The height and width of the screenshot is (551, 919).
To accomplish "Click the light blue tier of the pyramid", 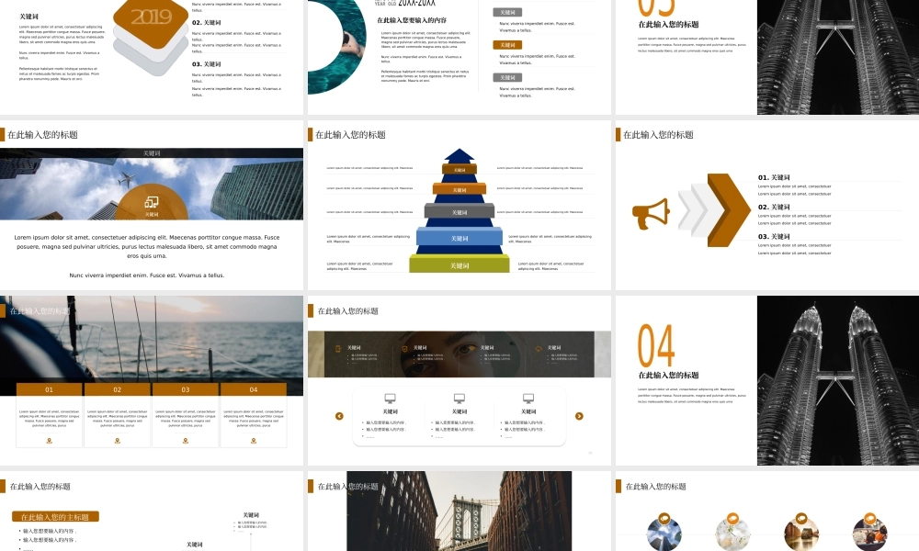I will point(459,239).
